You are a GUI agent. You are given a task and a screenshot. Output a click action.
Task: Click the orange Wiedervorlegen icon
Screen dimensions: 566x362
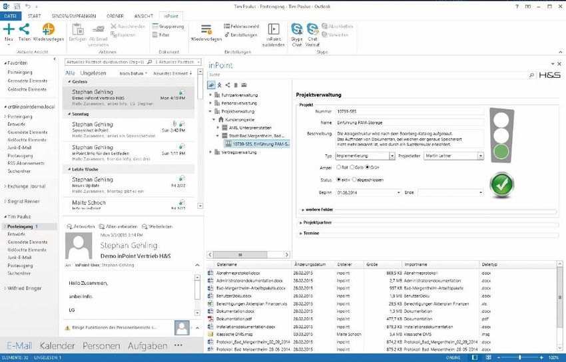pos(49,29)
